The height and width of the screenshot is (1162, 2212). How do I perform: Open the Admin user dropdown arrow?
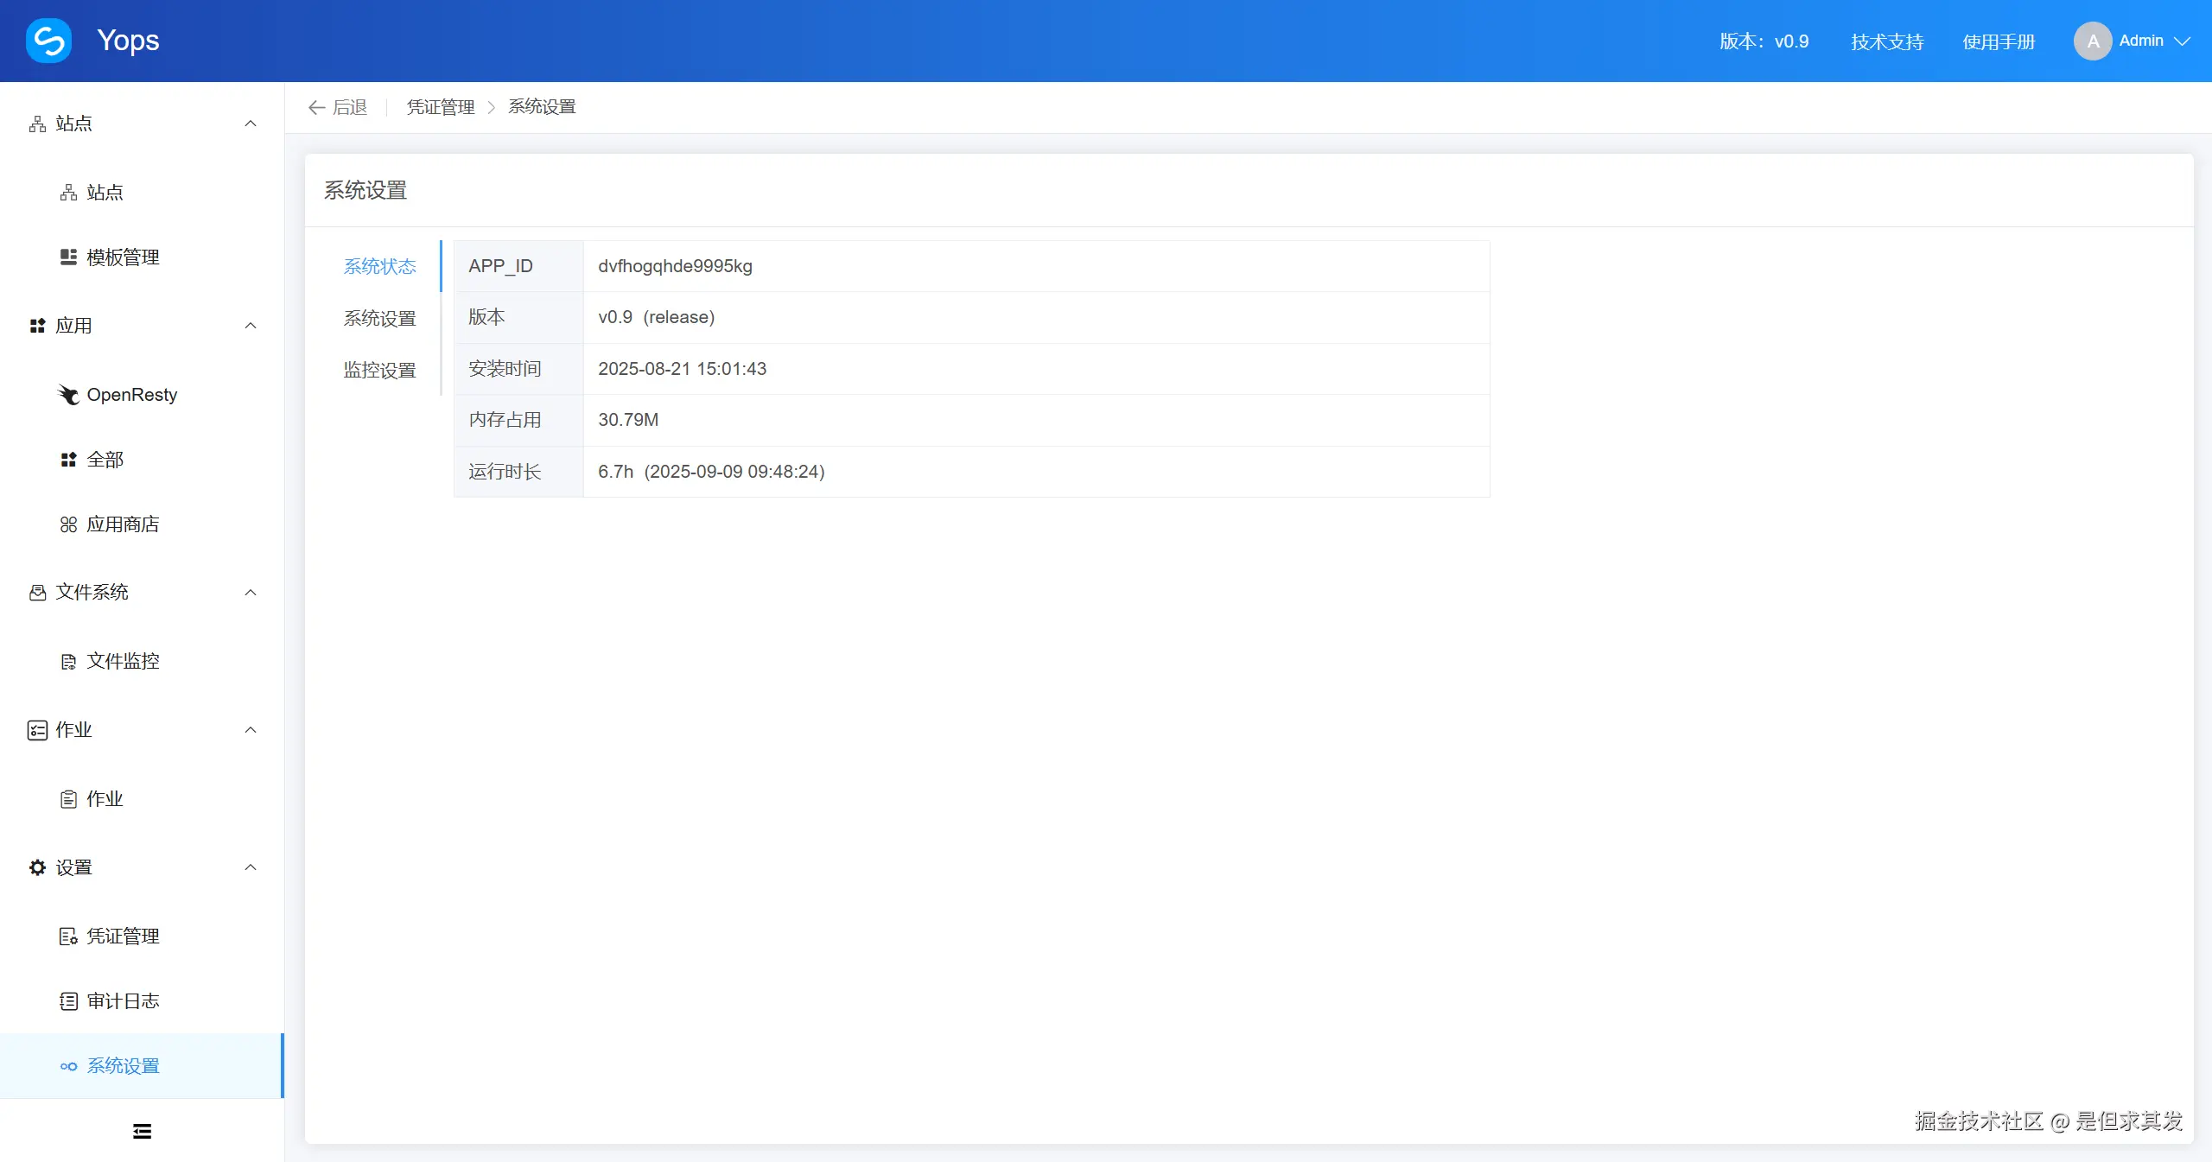(2183, 41)
